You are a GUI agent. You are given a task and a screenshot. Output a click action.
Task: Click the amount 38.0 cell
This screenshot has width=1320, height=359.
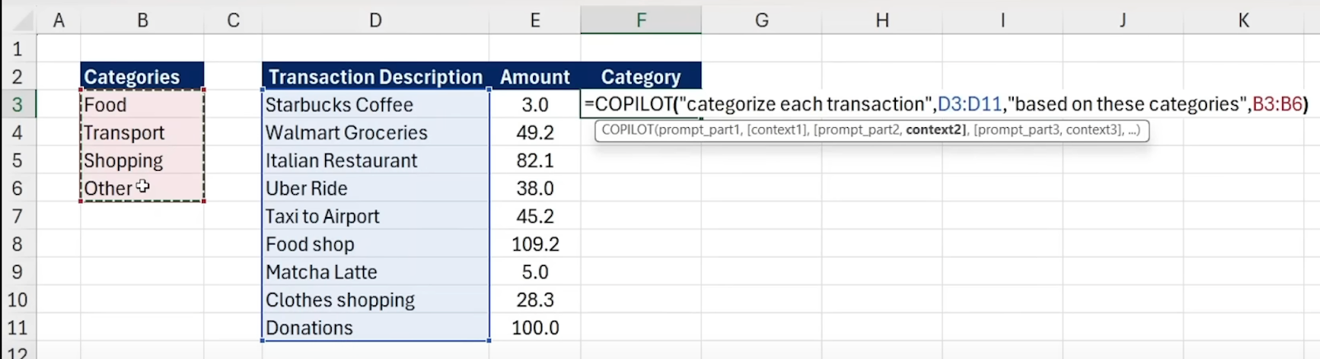[535, 188]
